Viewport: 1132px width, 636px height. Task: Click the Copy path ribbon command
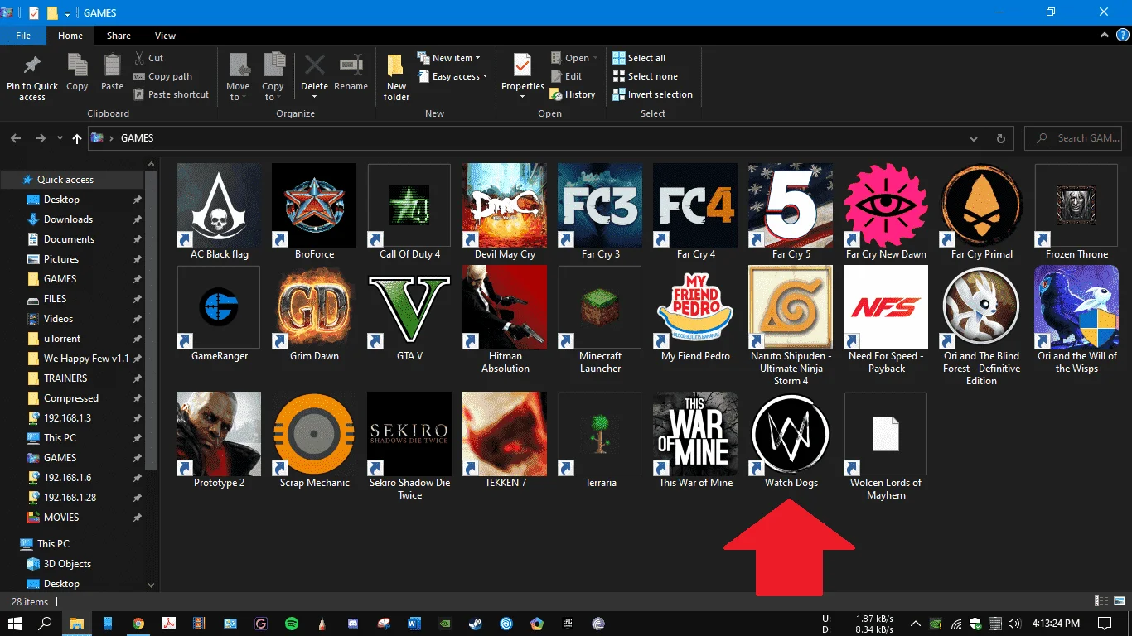[x=162, y=76]
